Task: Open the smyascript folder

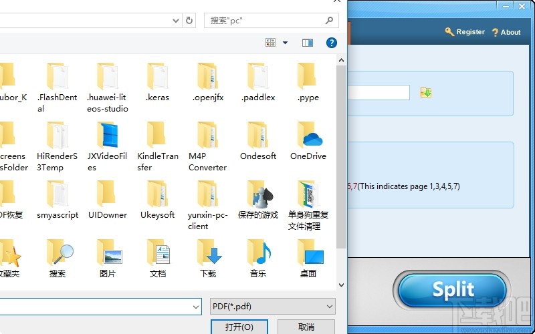Action: point(57,200)
